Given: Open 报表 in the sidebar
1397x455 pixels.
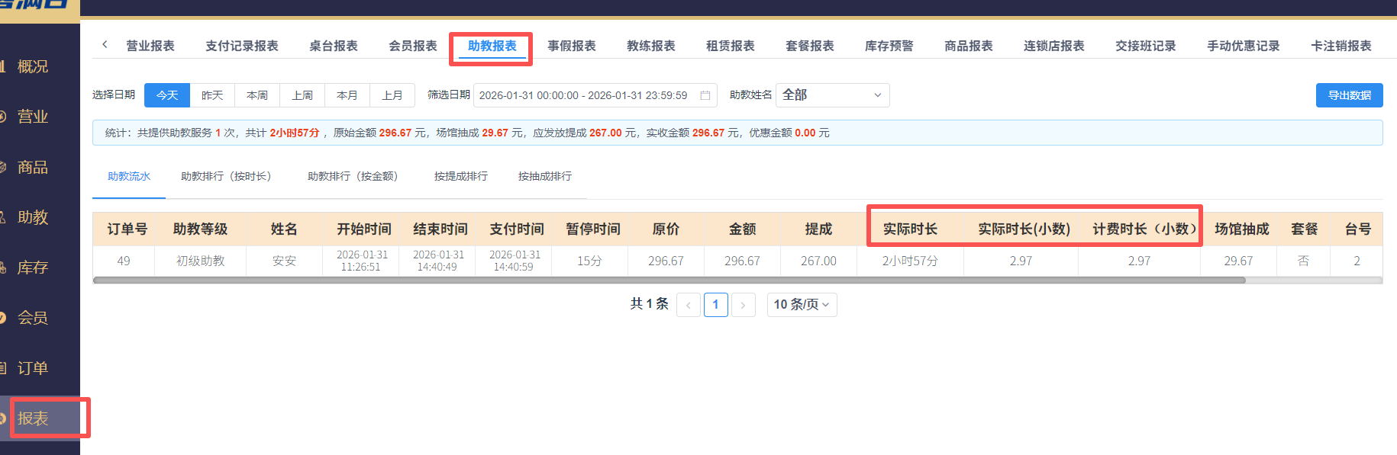Looking at the screenshot, I should coord(32,418).
